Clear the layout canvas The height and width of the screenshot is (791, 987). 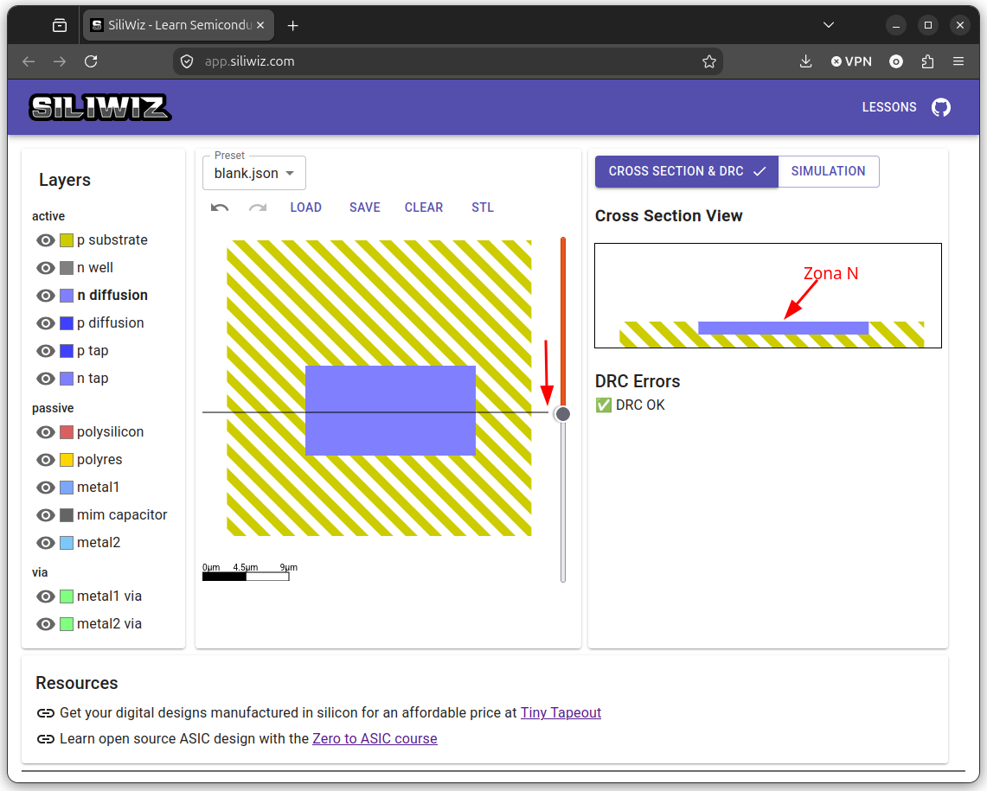pyautogui.click(x=424, y=207)
